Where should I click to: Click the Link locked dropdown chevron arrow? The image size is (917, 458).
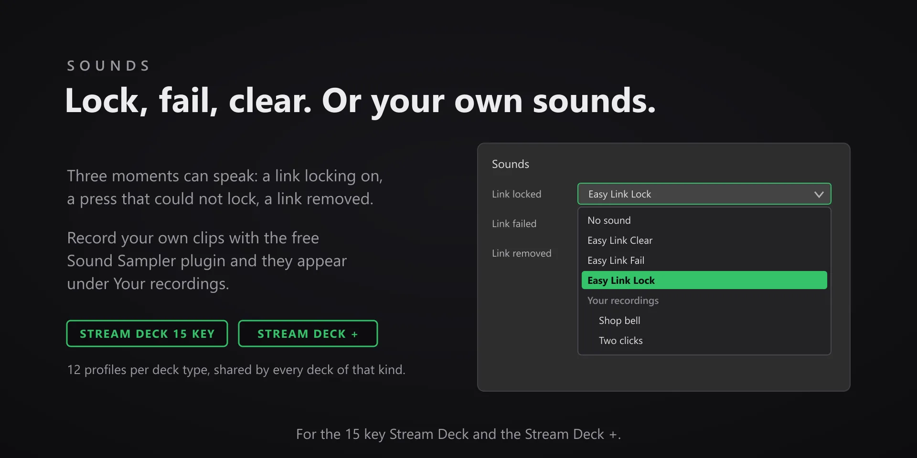click(819, 194)
